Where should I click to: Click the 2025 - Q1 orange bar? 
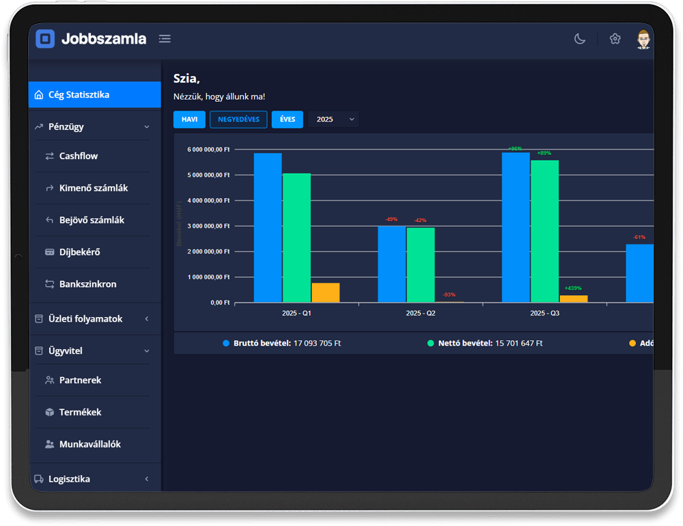pyautogui.click(x=326, y=293)
